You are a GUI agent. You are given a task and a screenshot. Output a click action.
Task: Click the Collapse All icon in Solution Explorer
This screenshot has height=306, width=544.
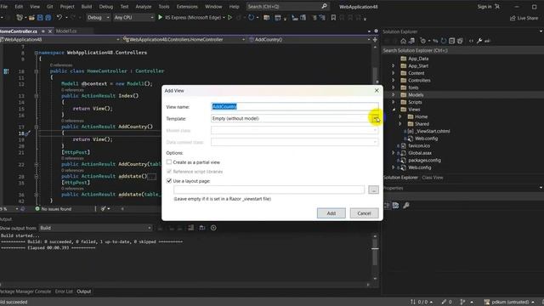[451, 41]
